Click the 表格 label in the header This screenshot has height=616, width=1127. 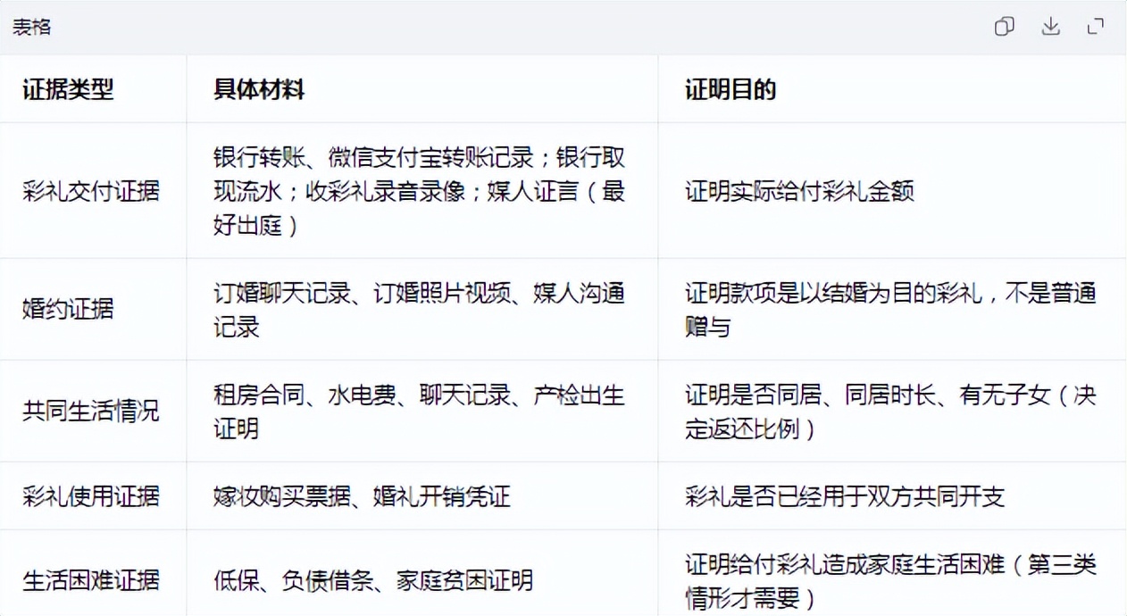tap(31, 27)
